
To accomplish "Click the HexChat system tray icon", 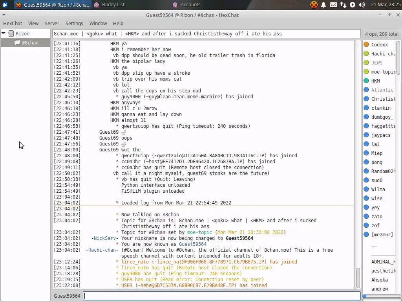I will [314, 5].
